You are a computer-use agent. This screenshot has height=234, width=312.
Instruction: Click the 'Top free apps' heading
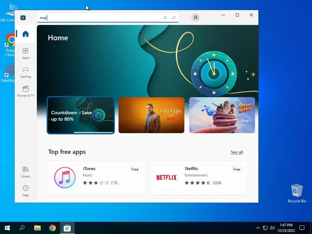click(x=67, y=152)
